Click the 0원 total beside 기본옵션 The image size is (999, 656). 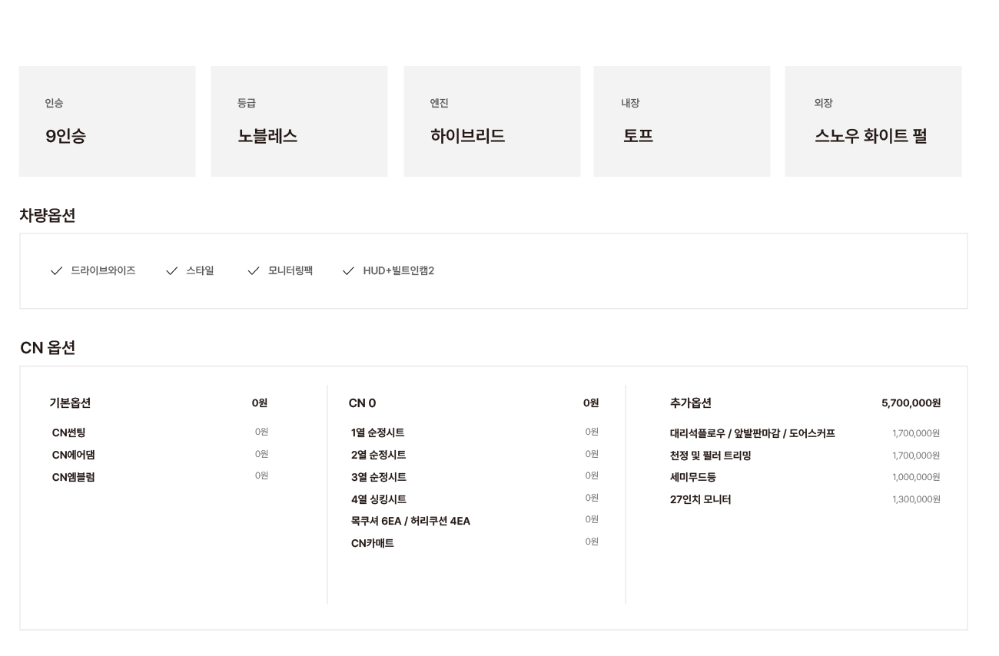tap(260, 403)
